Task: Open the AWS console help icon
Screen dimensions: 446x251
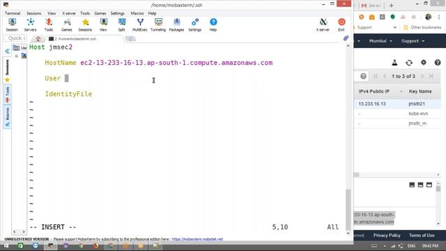Action: click(438, 62)
